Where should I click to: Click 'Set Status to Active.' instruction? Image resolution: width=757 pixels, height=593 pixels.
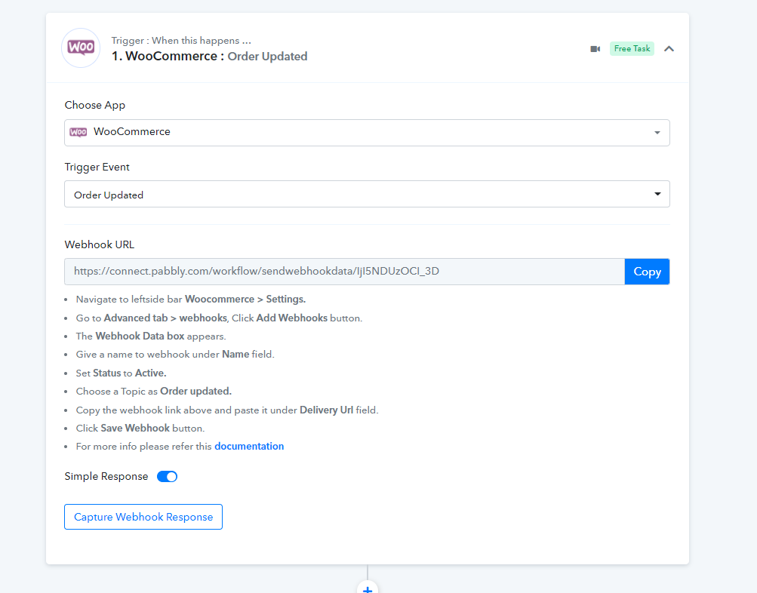tap(121, 373)
